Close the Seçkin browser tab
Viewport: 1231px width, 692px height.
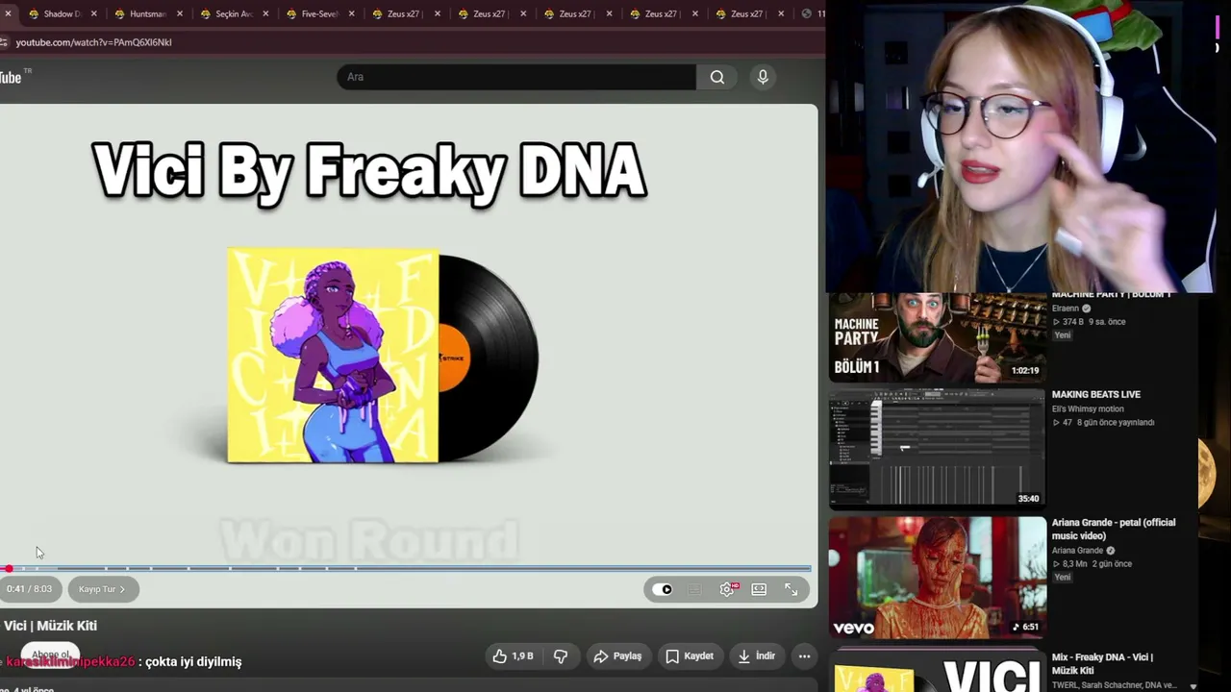(265, 14)
